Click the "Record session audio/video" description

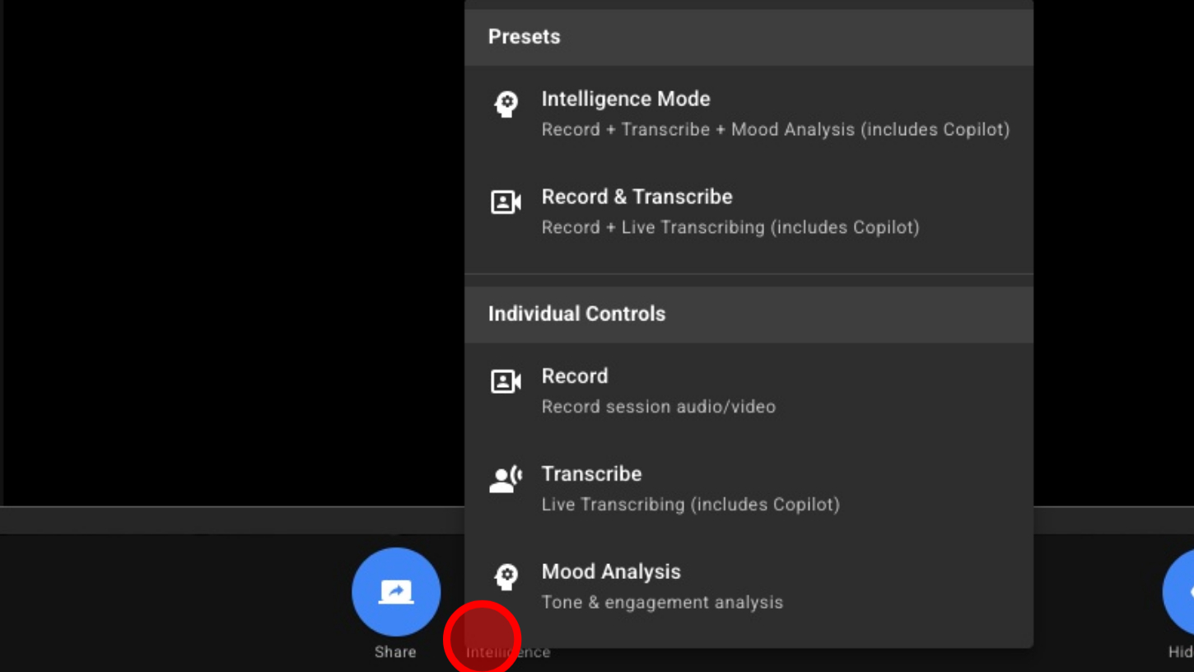(658, 407)
